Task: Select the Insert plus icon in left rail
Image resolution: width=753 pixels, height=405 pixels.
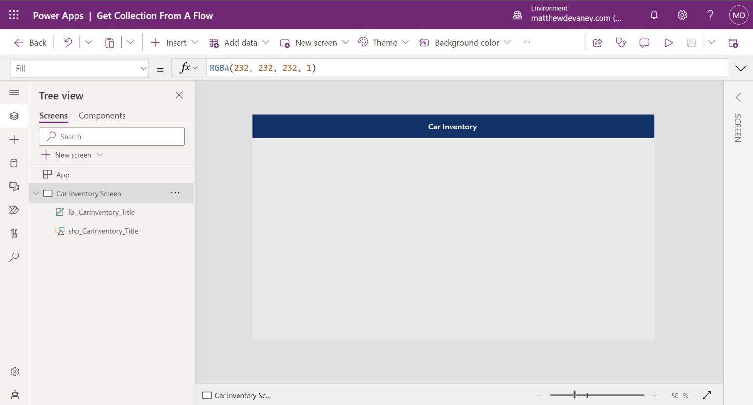Action: tap(14, 139)
